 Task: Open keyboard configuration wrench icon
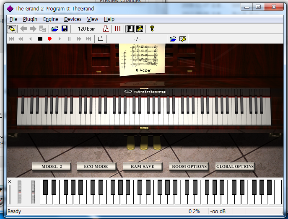[140, 29]
